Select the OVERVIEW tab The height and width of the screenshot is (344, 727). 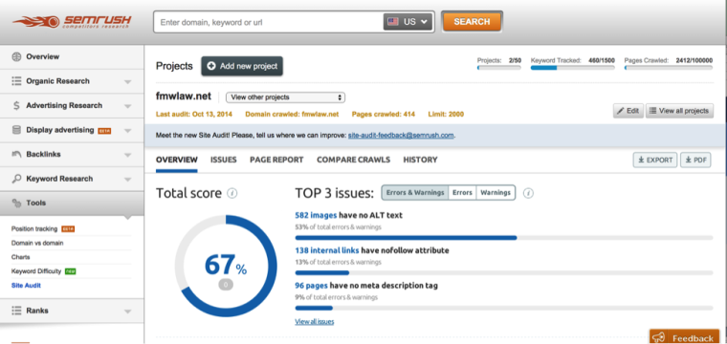tap(177, 160)
